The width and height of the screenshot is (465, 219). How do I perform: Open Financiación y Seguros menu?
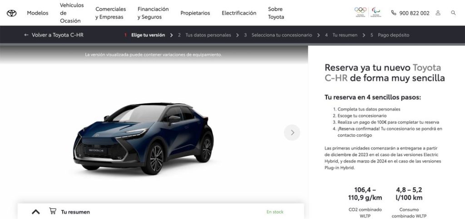153,13
